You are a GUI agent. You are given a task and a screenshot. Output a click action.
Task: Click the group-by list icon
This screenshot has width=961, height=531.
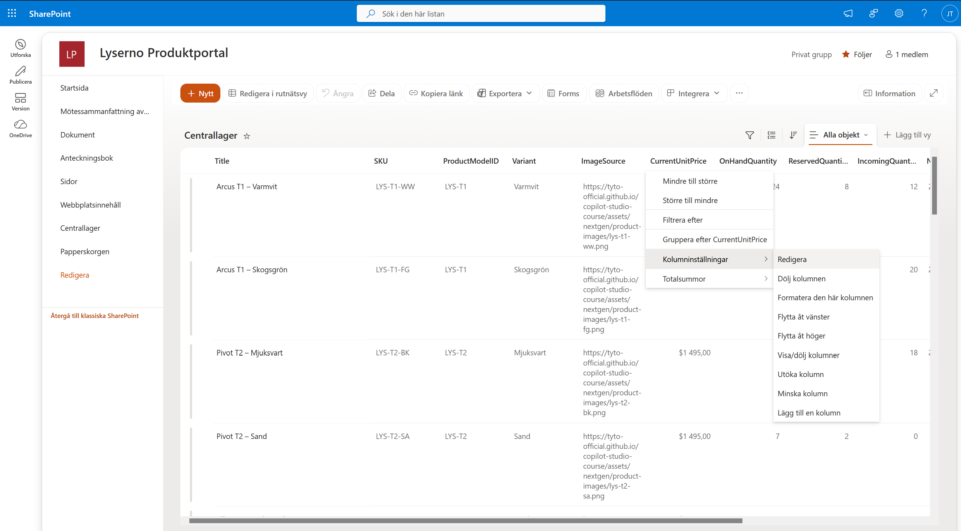click(772, 135)
